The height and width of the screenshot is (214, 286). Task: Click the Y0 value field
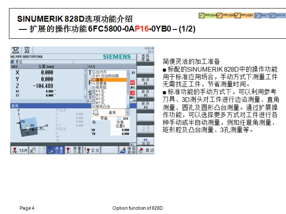[x=120, y=134]
